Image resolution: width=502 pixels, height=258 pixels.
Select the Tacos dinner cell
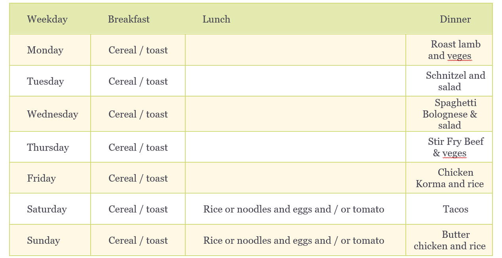(449, 209)
